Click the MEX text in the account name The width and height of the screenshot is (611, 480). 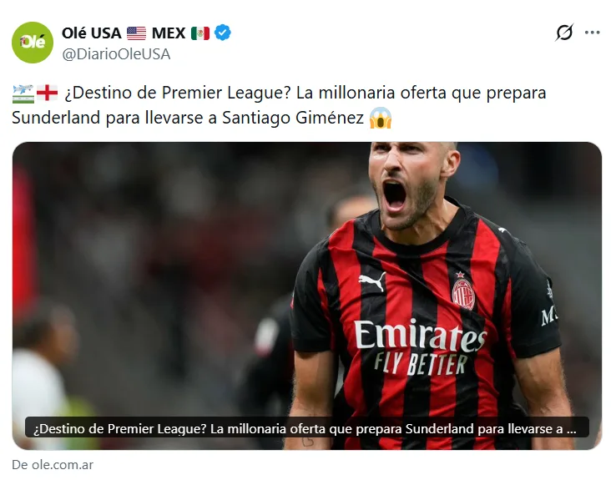coord(169,33)
